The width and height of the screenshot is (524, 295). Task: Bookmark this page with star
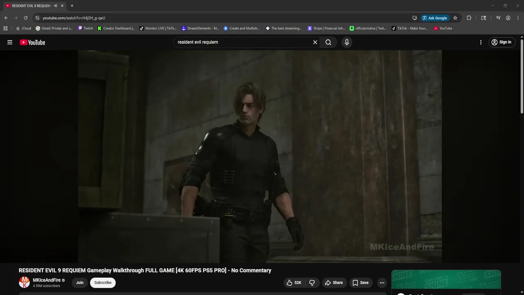(x=455, y=18)
